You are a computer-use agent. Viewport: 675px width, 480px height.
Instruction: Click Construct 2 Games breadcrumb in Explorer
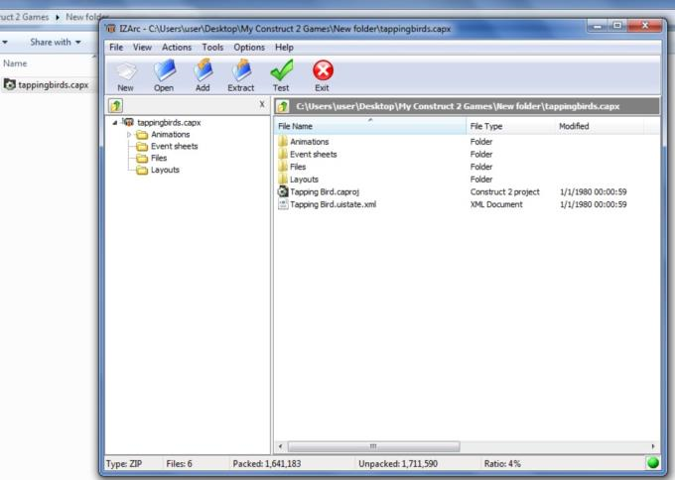point(24,17)
